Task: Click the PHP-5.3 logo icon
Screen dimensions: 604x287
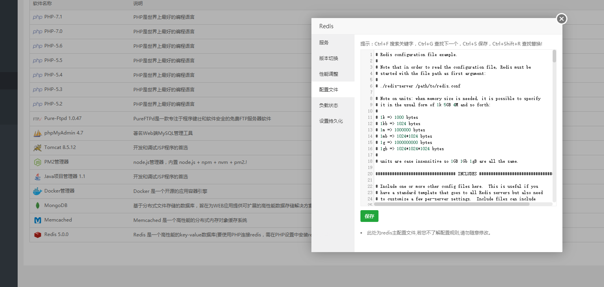Action: [x=38, y=89]
